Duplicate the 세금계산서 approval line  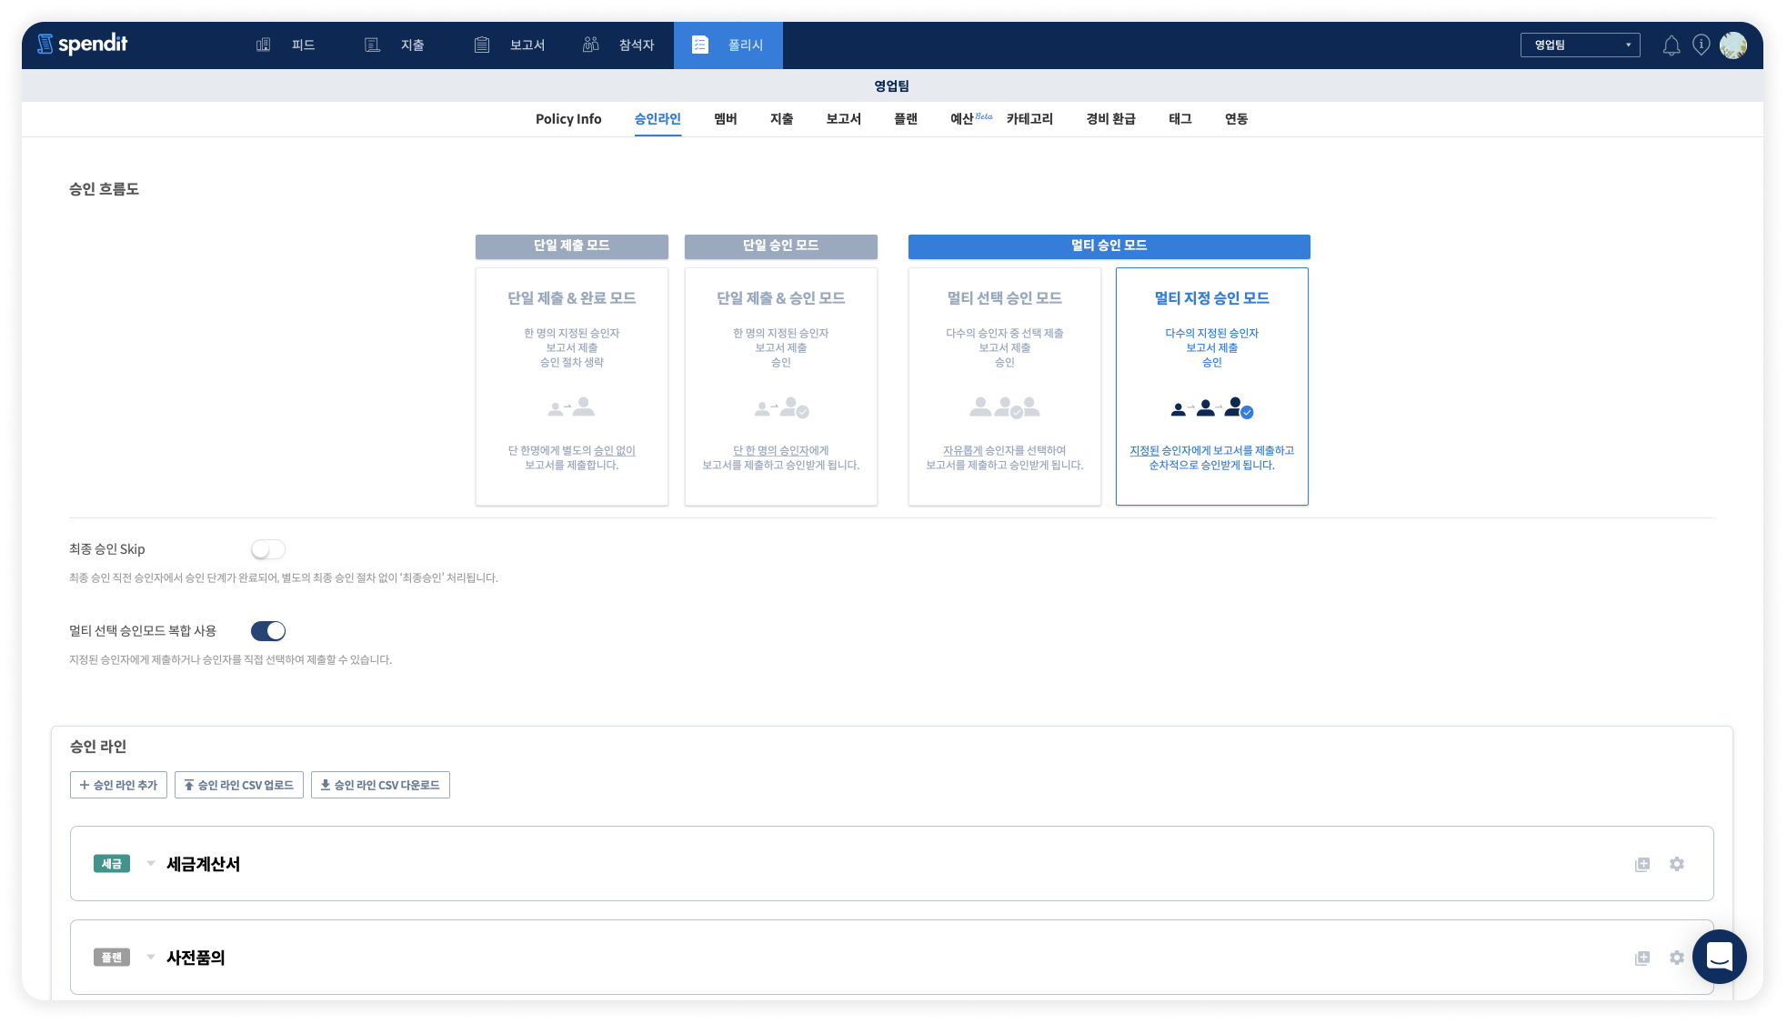(x=1641, y=864)
